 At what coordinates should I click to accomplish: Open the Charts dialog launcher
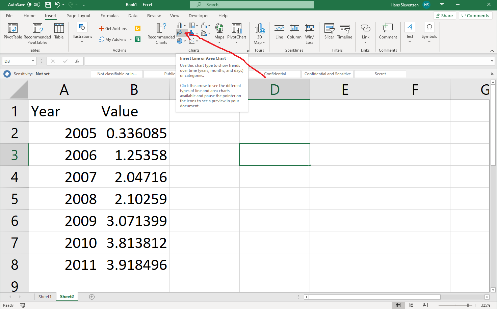(247, 50)
